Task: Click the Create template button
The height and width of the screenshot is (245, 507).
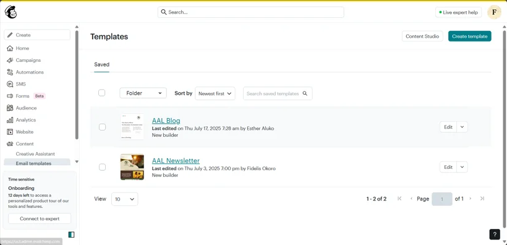Action: click(469, 37)
